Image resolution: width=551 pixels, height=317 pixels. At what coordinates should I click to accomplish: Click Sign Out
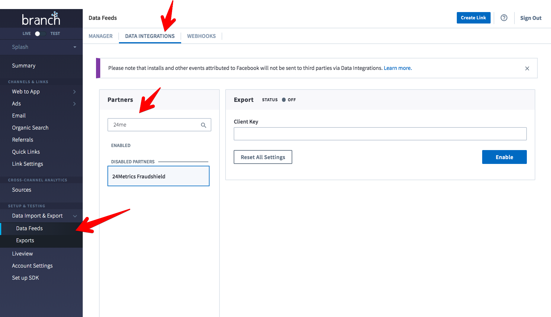click(x=531, y=18)
